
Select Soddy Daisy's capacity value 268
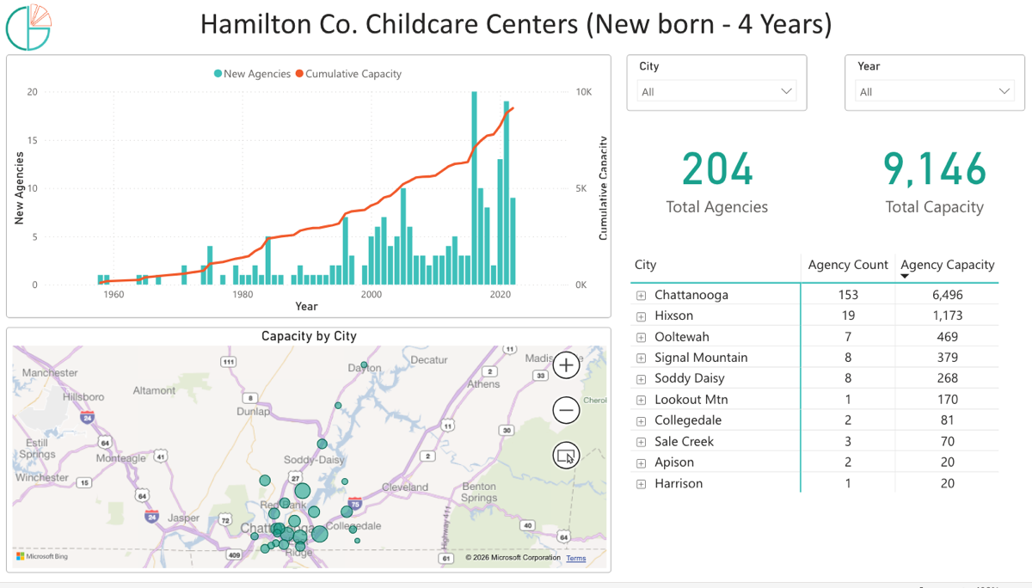[947, 378]
